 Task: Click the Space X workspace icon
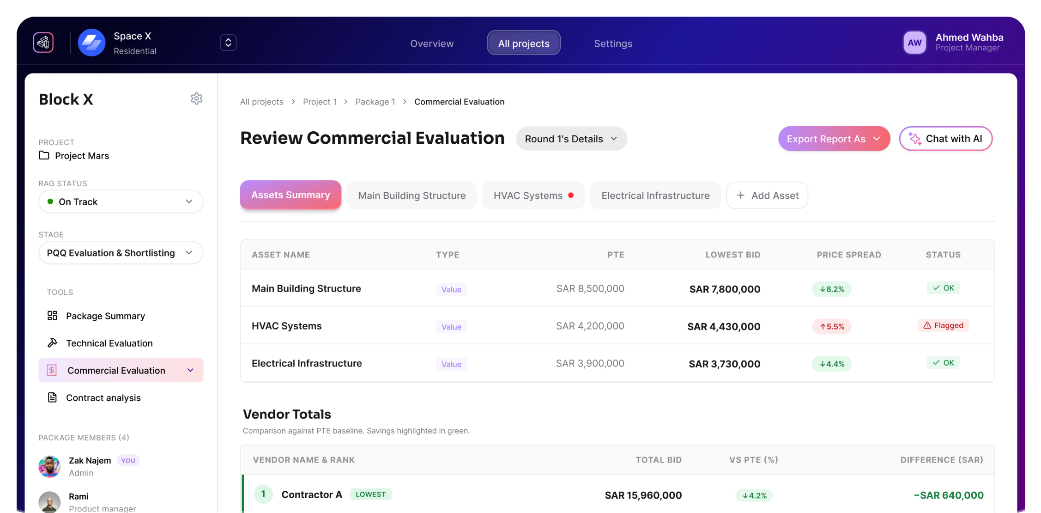pyautogui.click(x=91, y=42)
